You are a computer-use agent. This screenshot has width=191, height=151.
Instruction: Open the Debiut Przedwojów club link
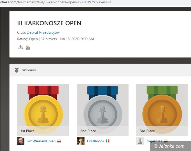(x=43, y=32)
